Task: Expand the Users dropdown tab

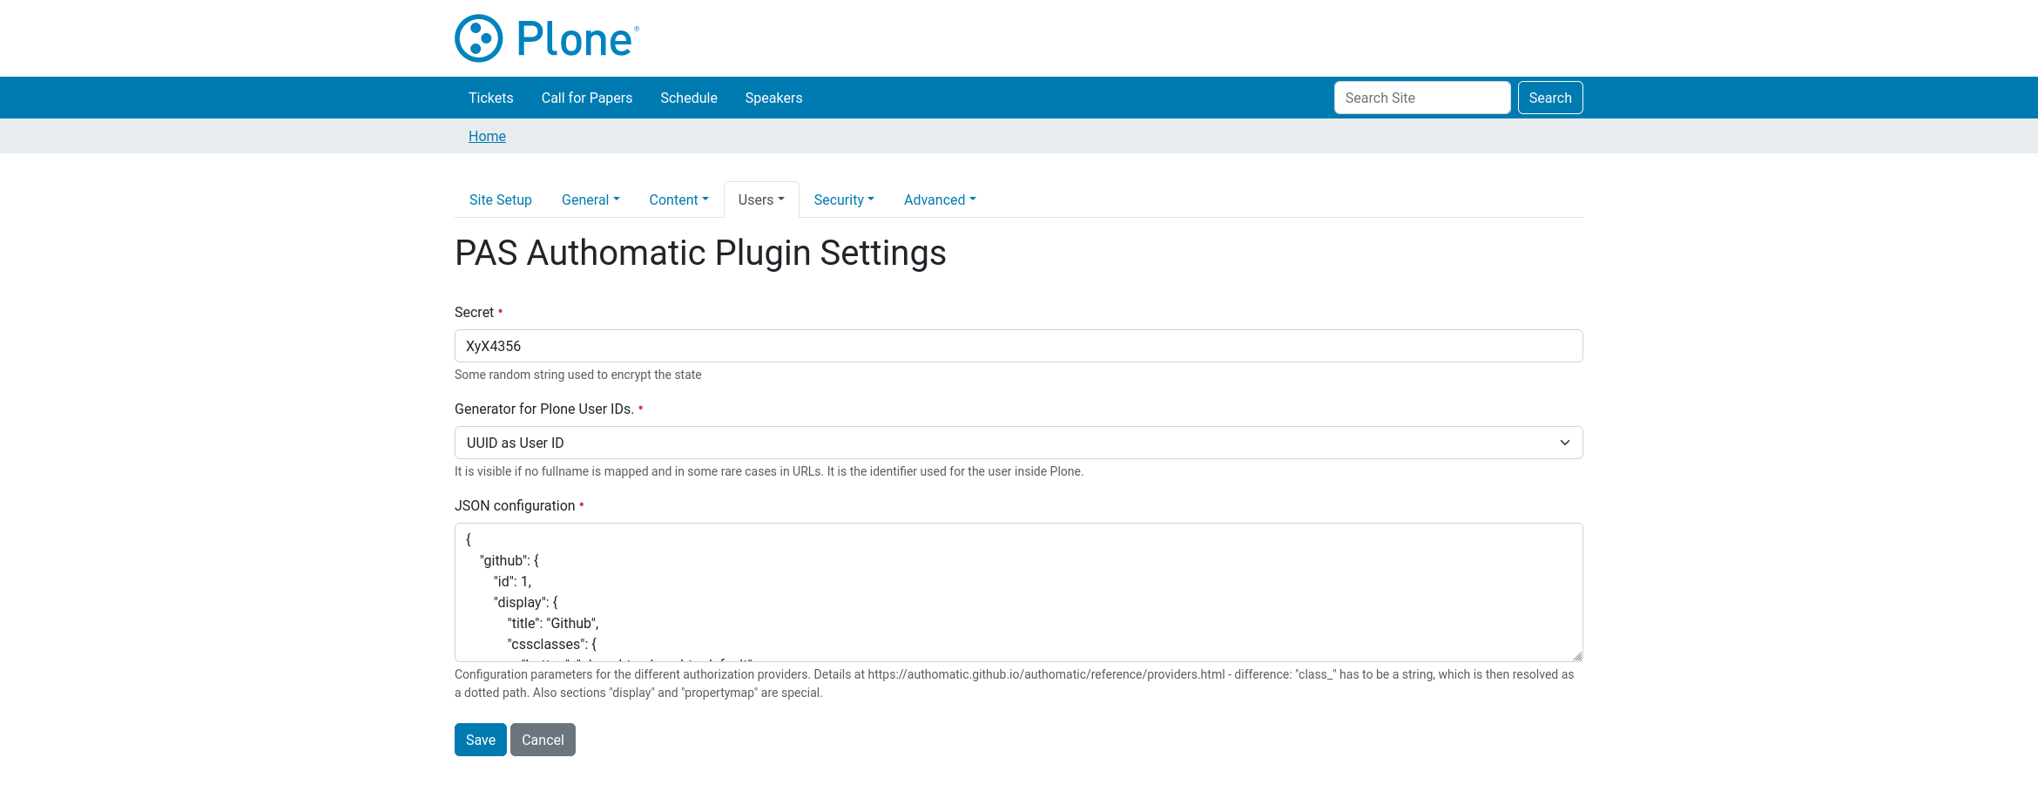Action: point(761,200)
